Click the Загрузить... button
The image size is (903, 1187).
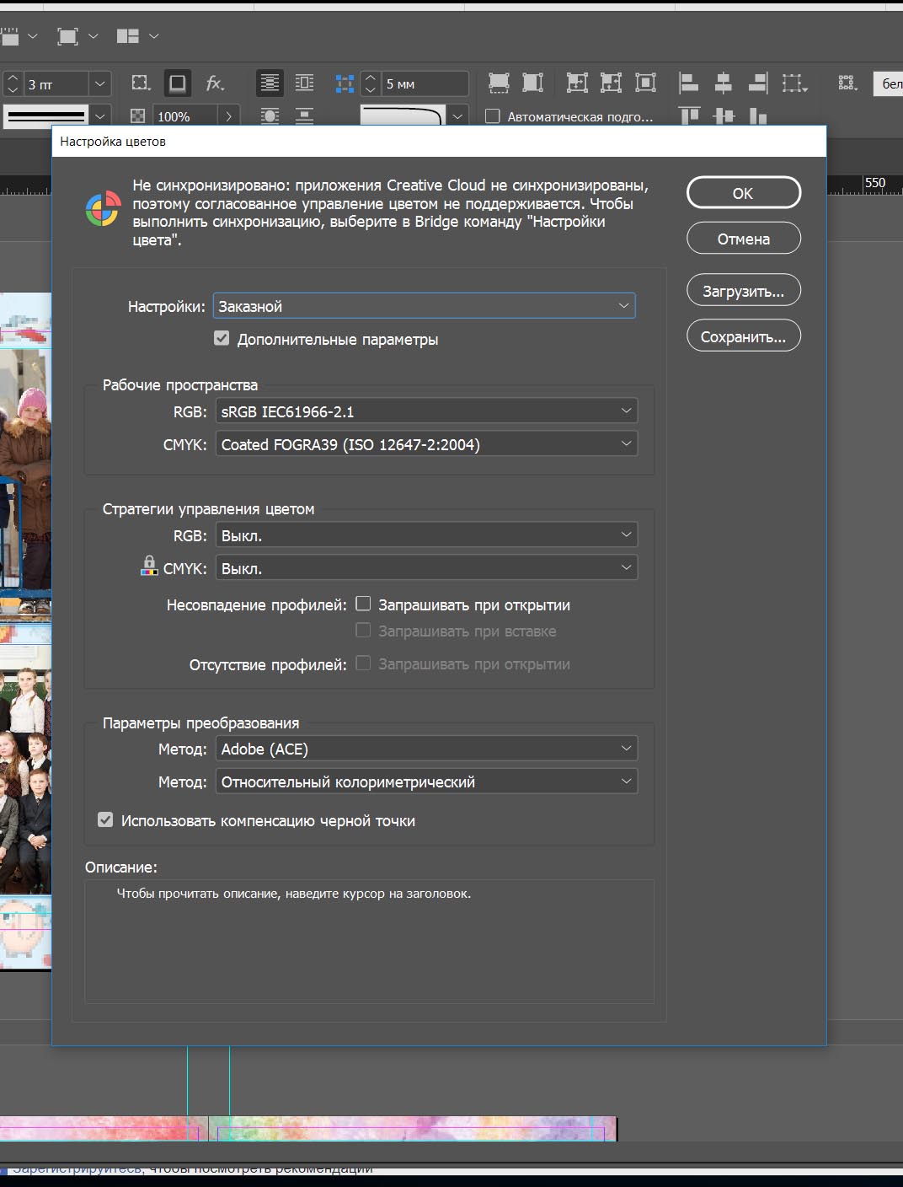(x=743, y=291)
